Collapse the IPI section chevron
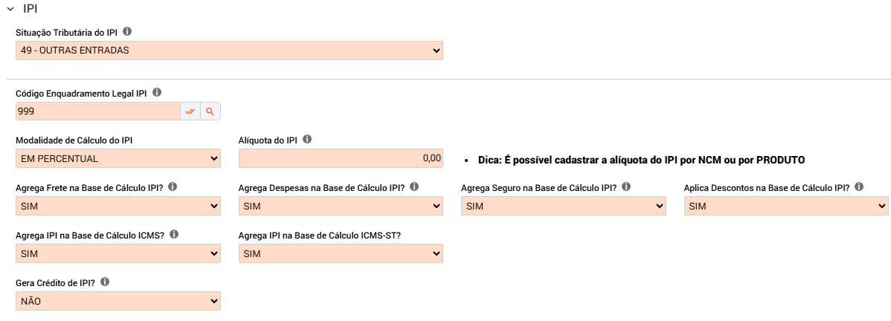The width and height of the screenshot is (891, 321). [11, 9]
